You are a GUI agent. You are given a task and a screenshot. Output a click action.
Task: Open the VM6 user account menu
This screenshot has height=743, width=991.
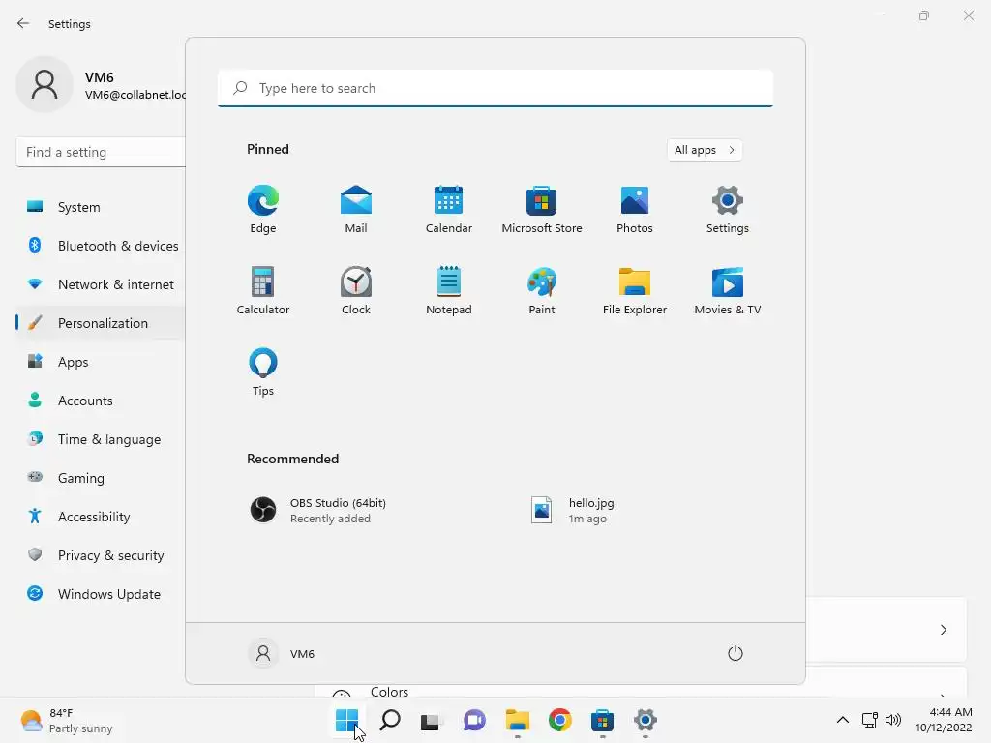click(x=282, y=653)
